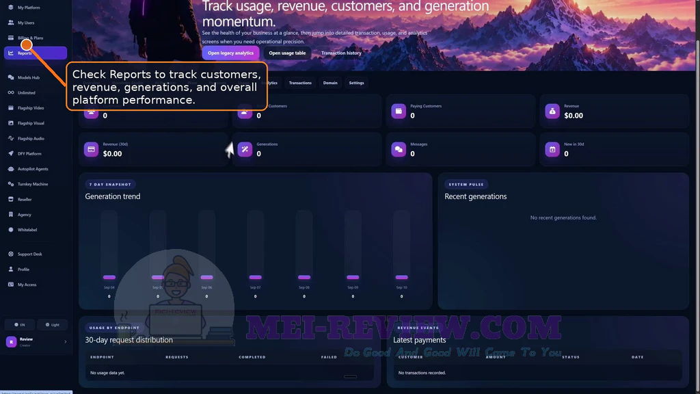Viewport: 700px width, 394px height.
Task: Select the Flagship Visual image icon
Action: pos(11,123)
